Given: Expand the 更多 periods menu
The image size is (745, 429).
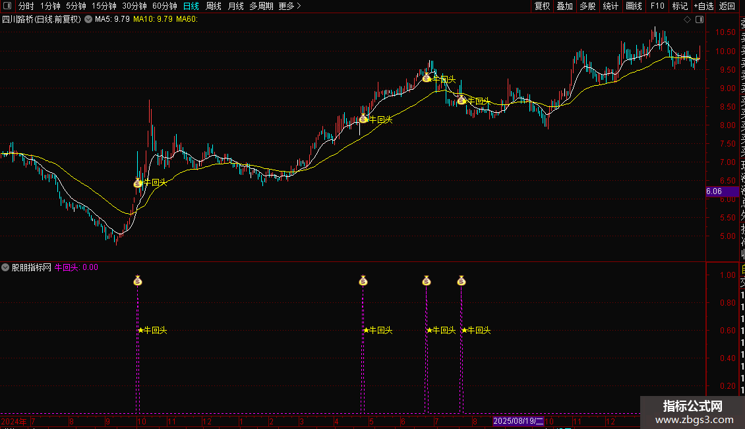Looking at the screenshot, I should point(290,6).
